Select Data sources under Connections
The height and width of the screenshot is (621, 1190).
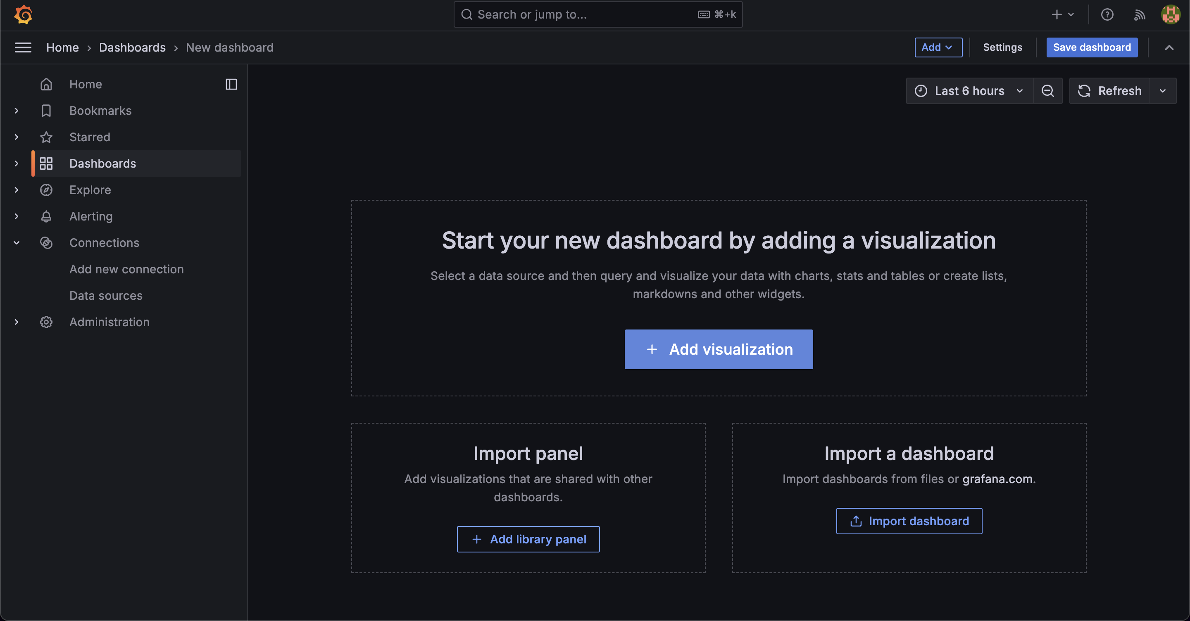pos(105,296)
